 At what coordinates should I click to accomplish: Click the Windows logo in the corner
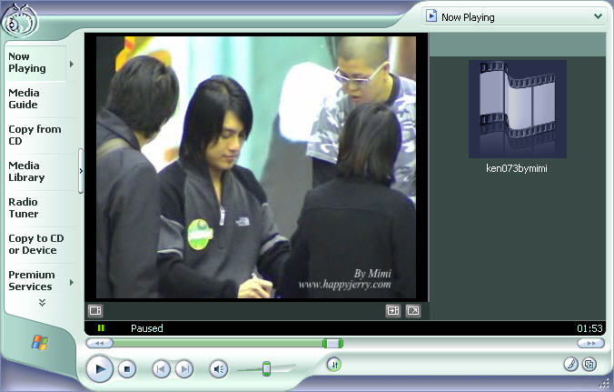40,343
